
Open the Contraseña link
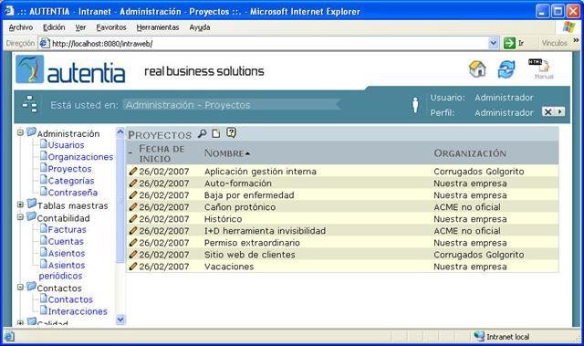73,193
